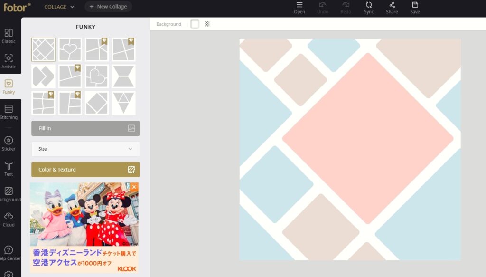Screen dimensions: 486x277
Task: Click the Undo button
Action: [322, 8]
